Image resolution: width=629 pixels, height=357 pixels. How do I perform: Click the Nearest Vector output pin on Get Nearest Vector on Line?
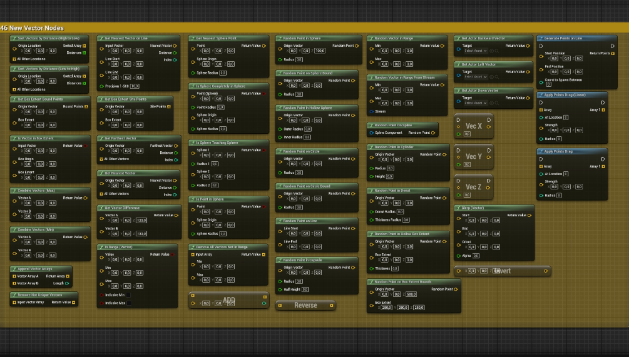click(x=175, y=46)
